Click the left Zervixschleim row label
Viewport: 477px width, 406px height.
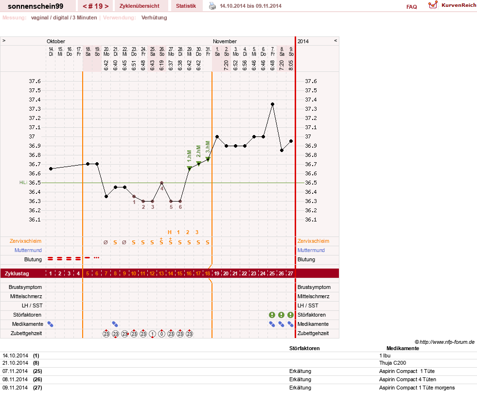click(x=26, y=241)
